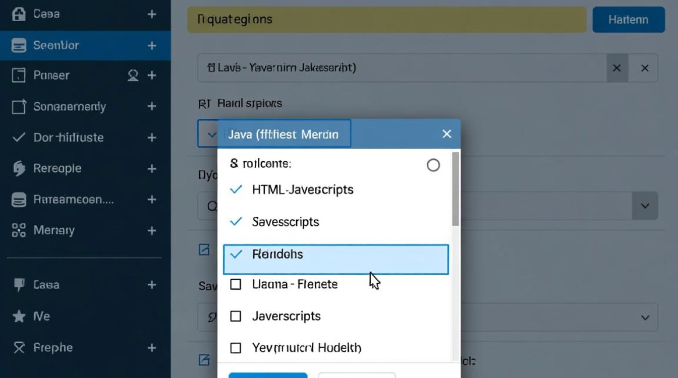Select the radio button beside roilcente
The height and width of the screenshot is (378, 678).
(x=433, y=165)
